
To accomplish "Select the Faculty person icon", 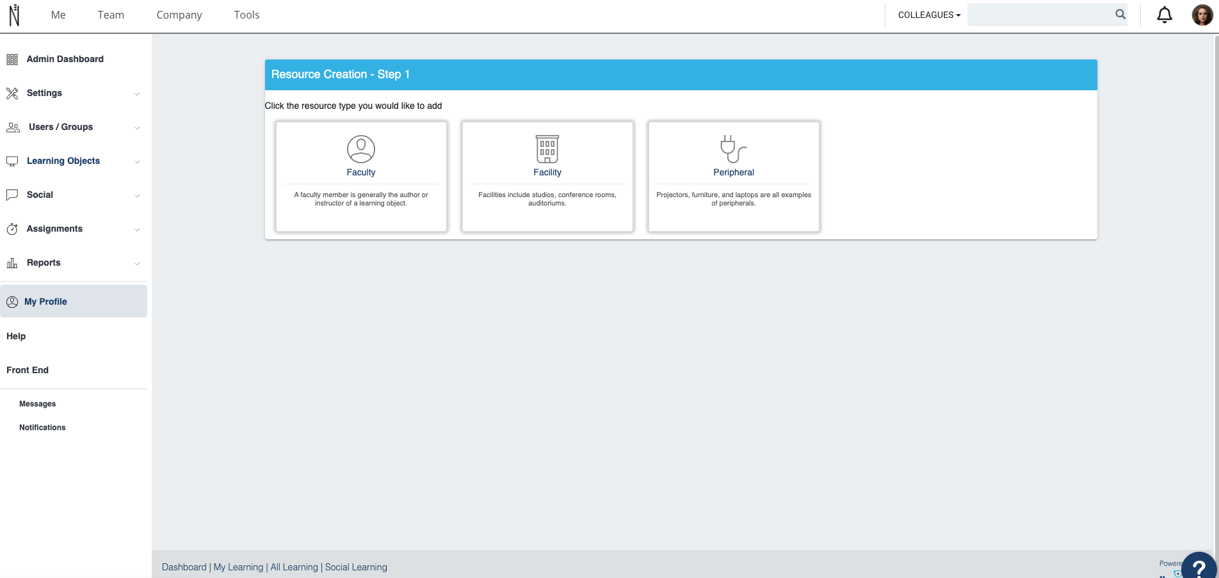I will 361,149.
